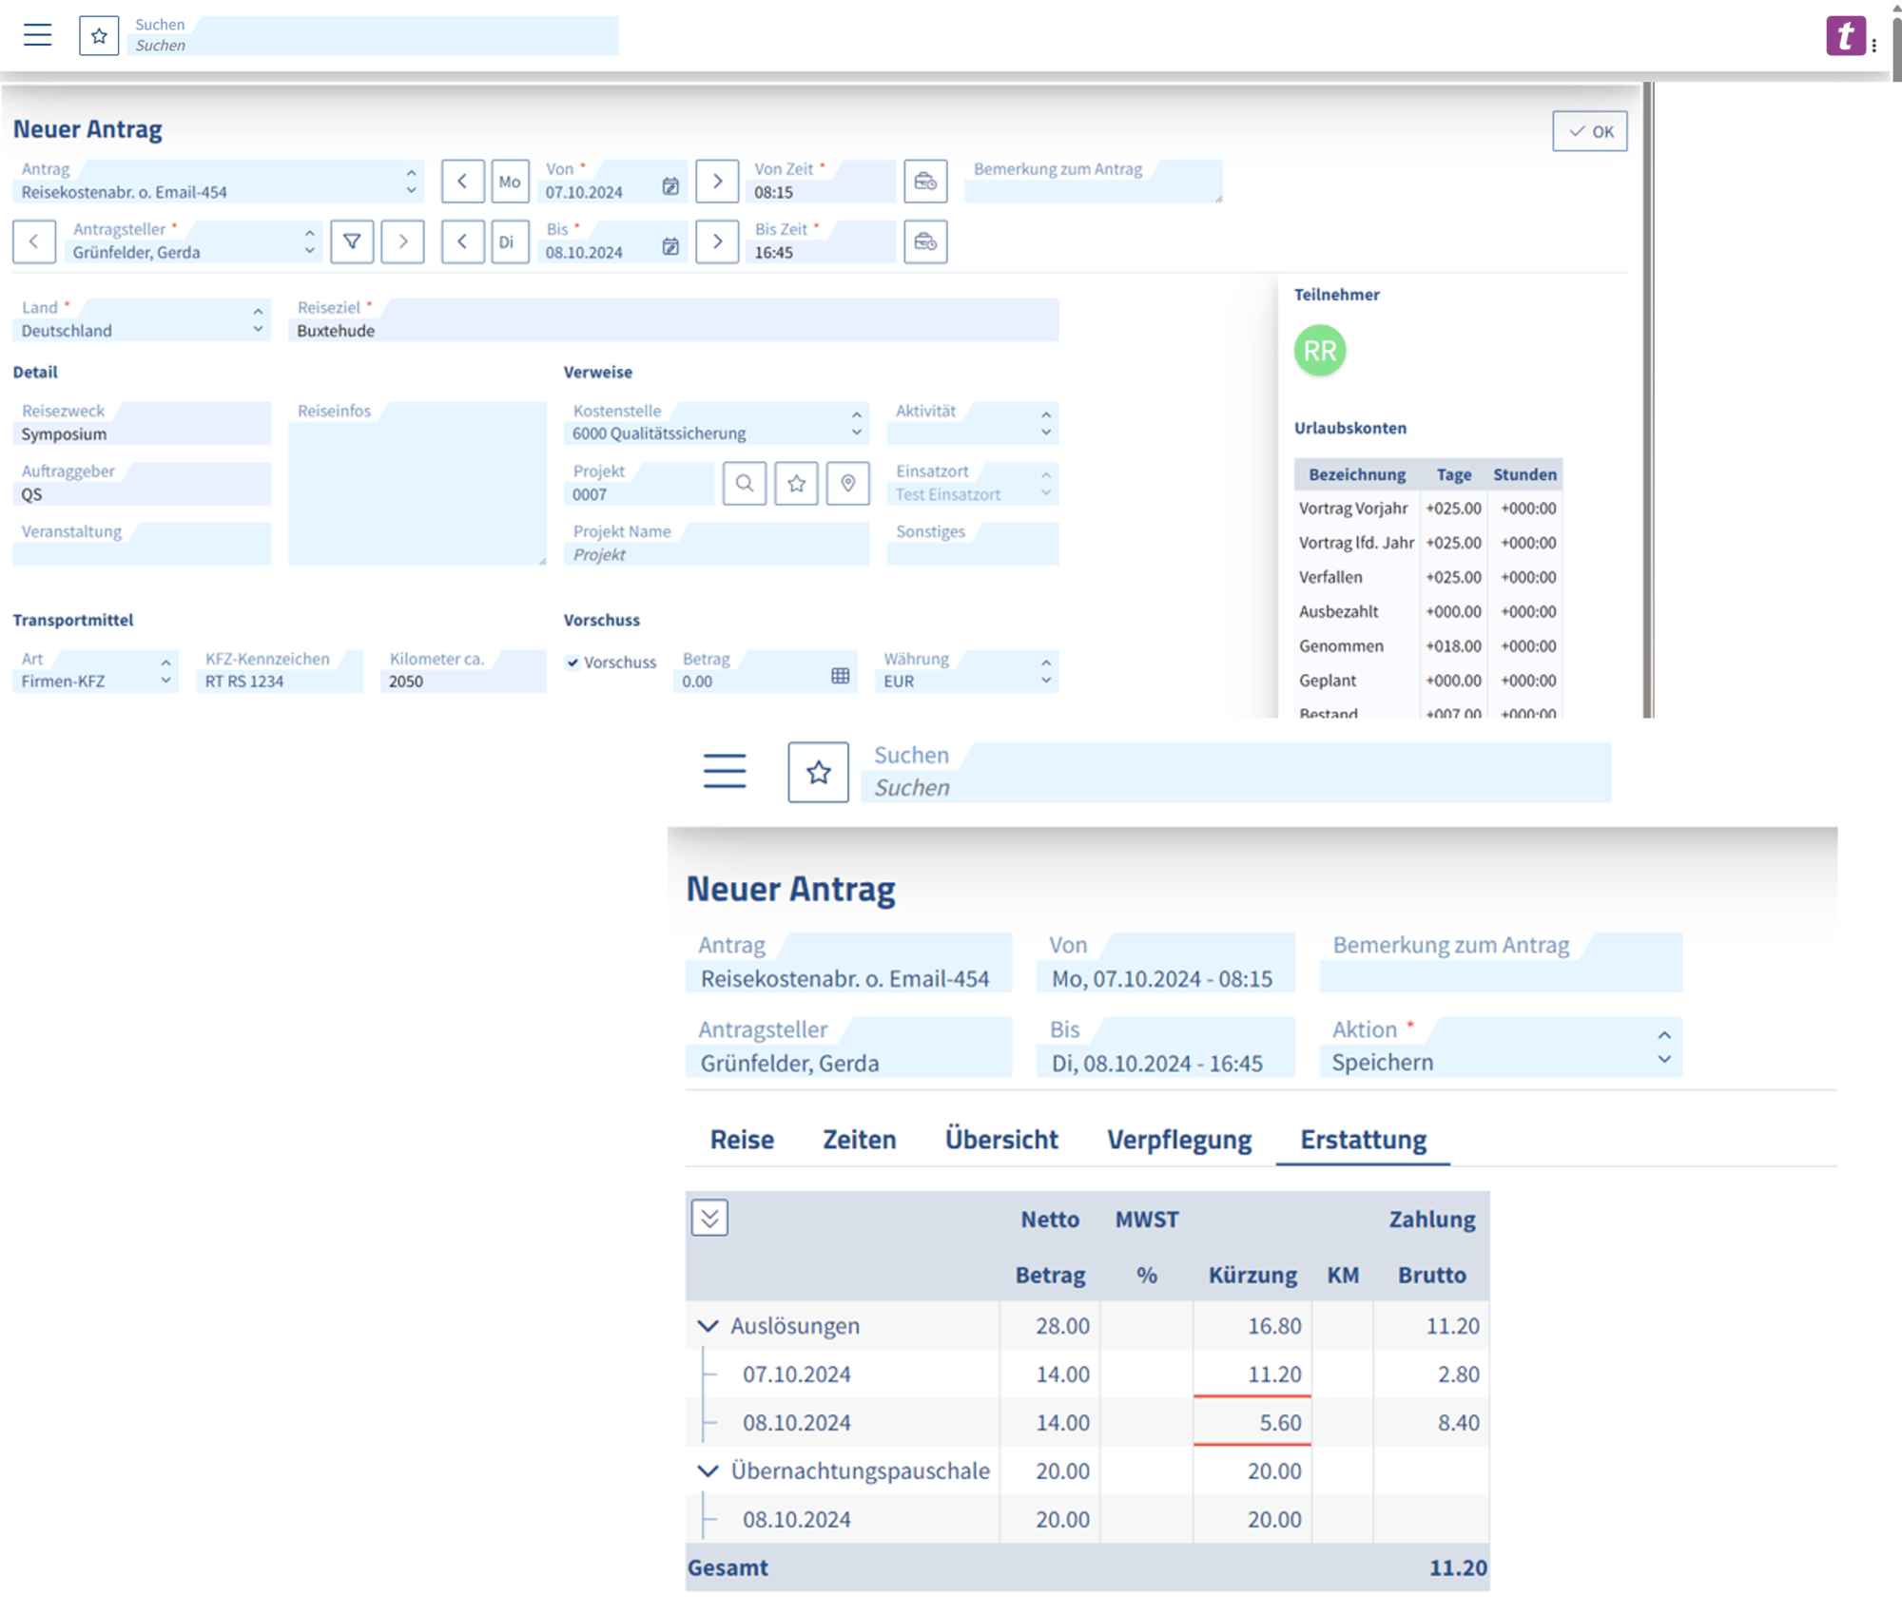Viewport: 1902px width, 1615px height.
Task: Open the hamburger navigation menu
Action: pos(38,35)
